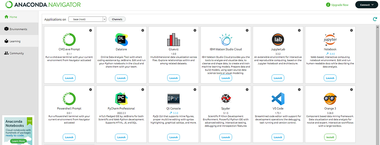Image resolution: width=380 pixels, height=145 pixels.
Task: Launch IBM Watson Studio Cloud
Action: 225,78
